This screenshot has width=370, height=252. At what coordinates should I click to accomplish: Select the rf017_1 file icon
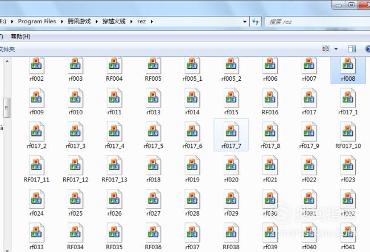coord(348,98)
